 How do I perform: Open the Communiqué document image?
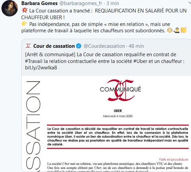coord(106,124)
